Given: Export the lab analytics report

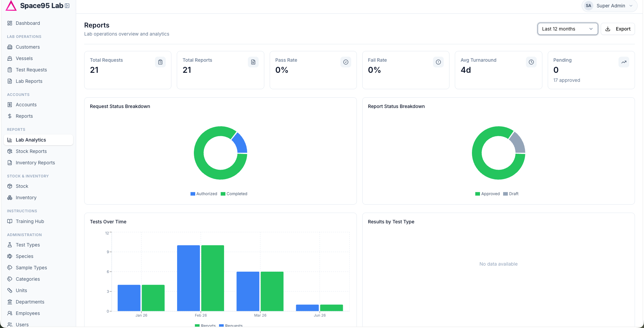Looking at the screenshot, I should click(x=618, y=29).
